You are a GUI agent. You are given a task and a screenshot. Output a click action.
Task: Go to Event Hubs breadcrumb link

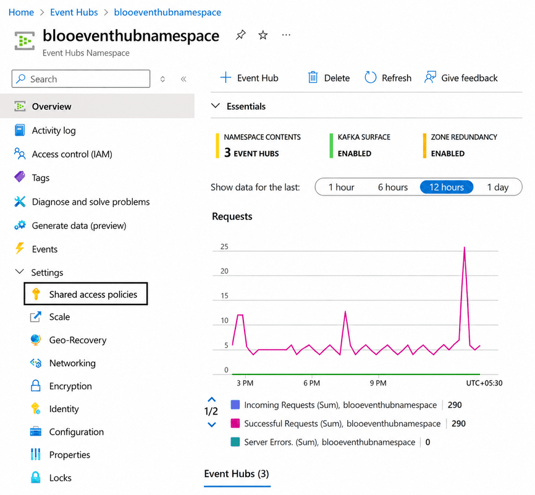[74, 12]
